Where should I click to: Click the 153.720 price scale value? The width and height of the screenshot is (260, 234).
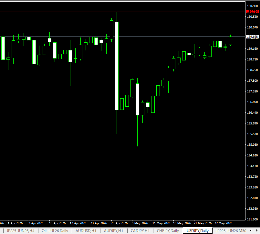[252, 177]
